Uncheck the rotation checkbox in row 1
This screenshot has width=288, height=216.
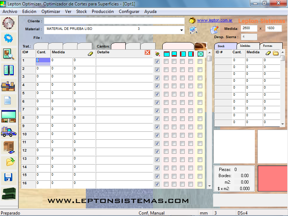pyautogui.click(x=157, y=61)
